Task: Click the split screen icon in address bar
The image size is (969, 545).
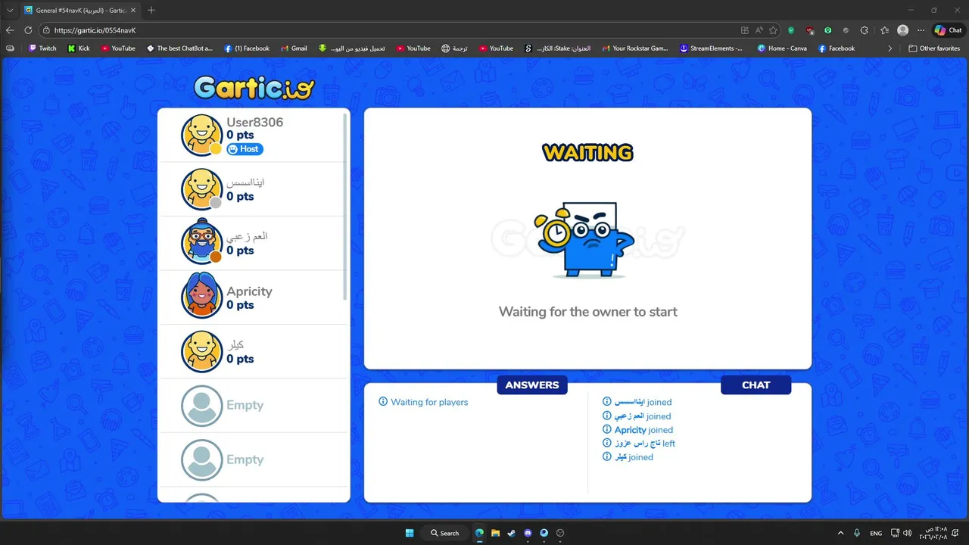Action: coord(745,30)
